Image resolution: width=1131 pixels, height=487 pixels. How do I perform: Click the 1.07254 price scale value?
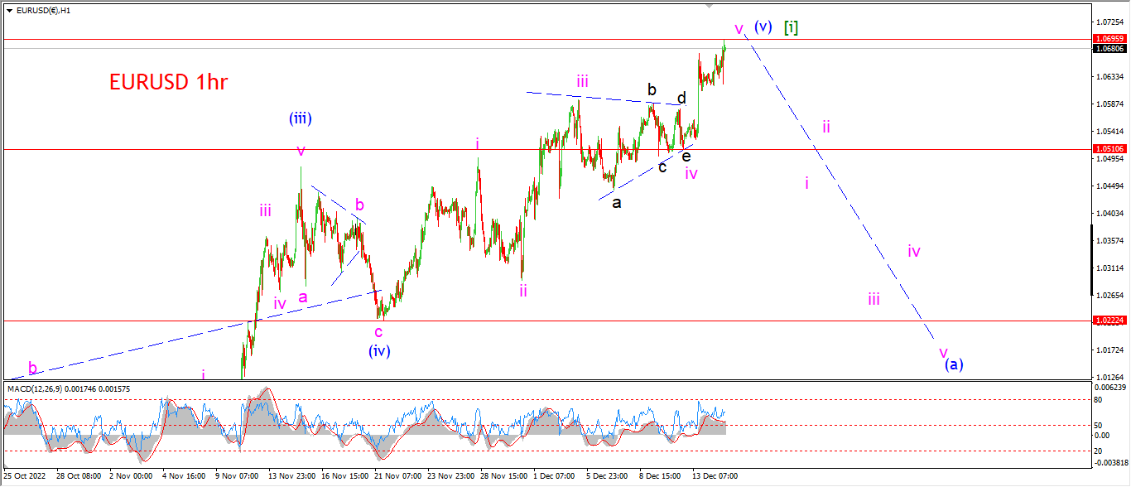pyautogui.click(x=1109, y=21)
